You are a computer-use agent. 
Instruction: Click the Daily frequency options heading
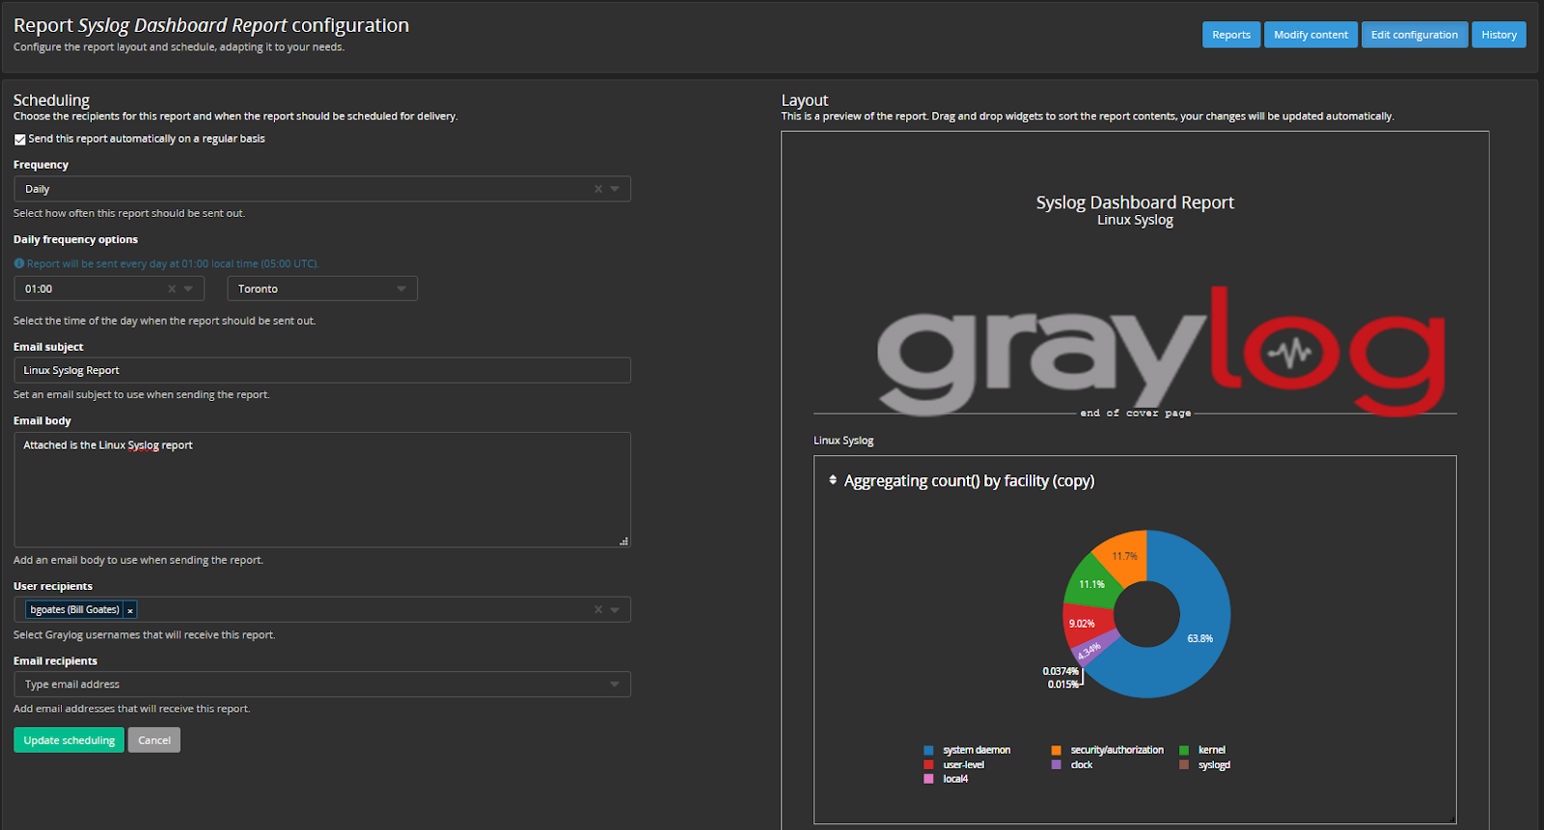tap(75, 239)
